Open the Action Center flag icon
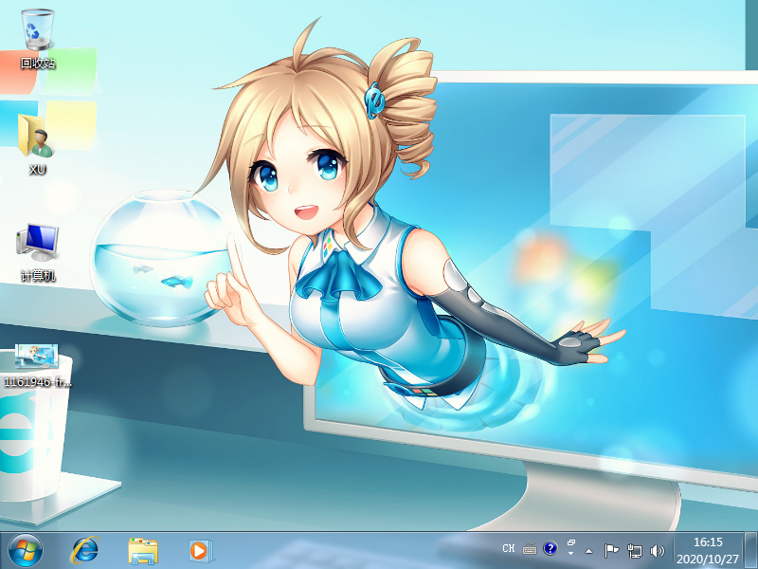 pos(612,549)
